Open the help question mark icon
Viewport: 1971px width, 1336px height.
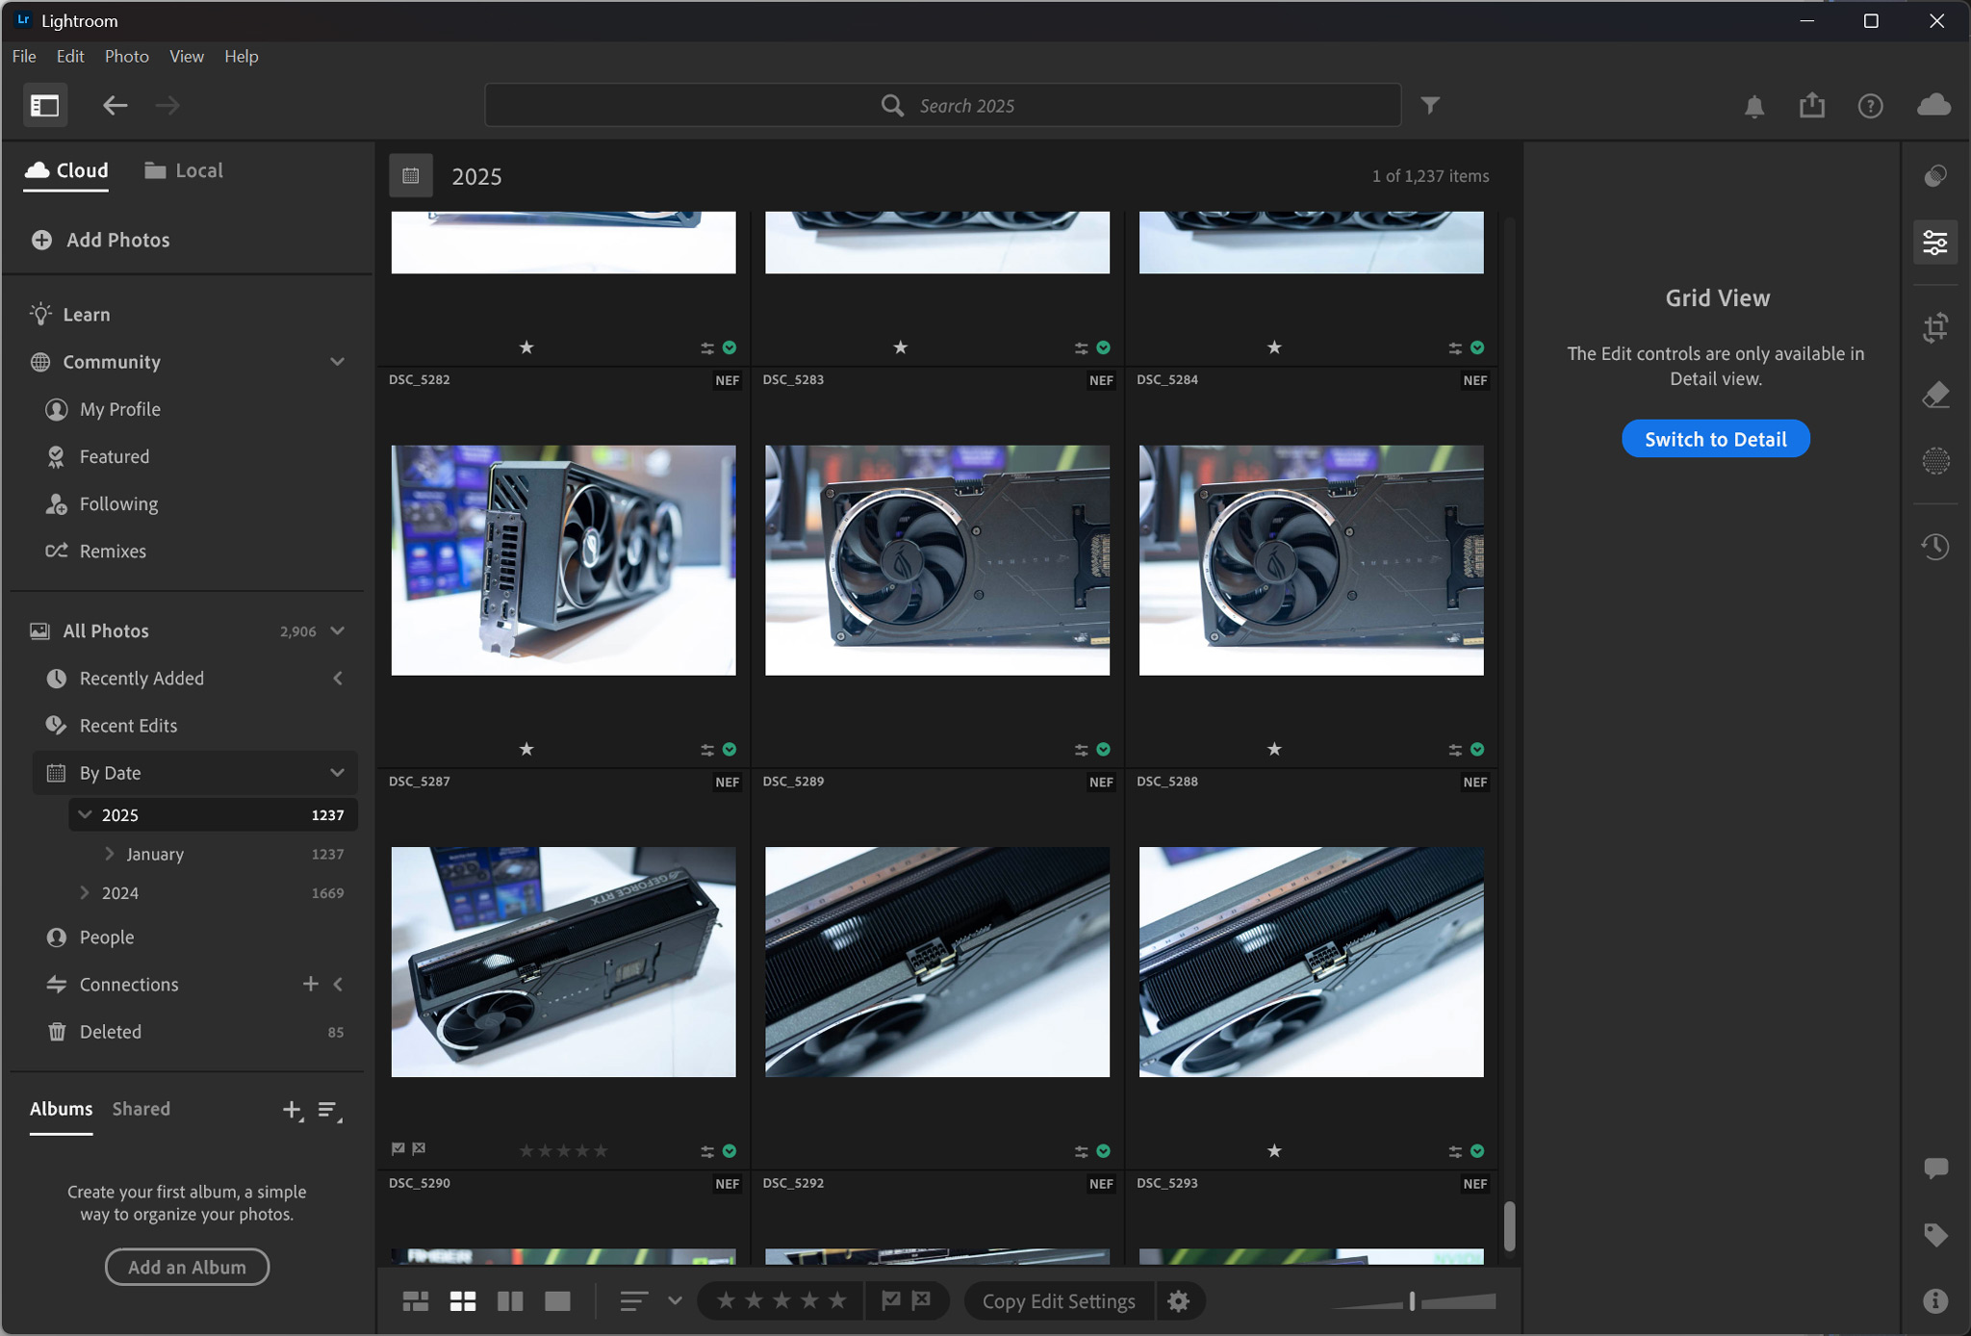point(1869,106)
